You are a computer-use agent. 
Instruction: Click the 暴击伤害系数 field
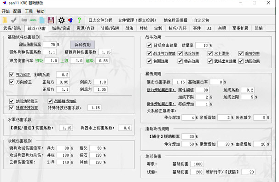click(180, 82)
